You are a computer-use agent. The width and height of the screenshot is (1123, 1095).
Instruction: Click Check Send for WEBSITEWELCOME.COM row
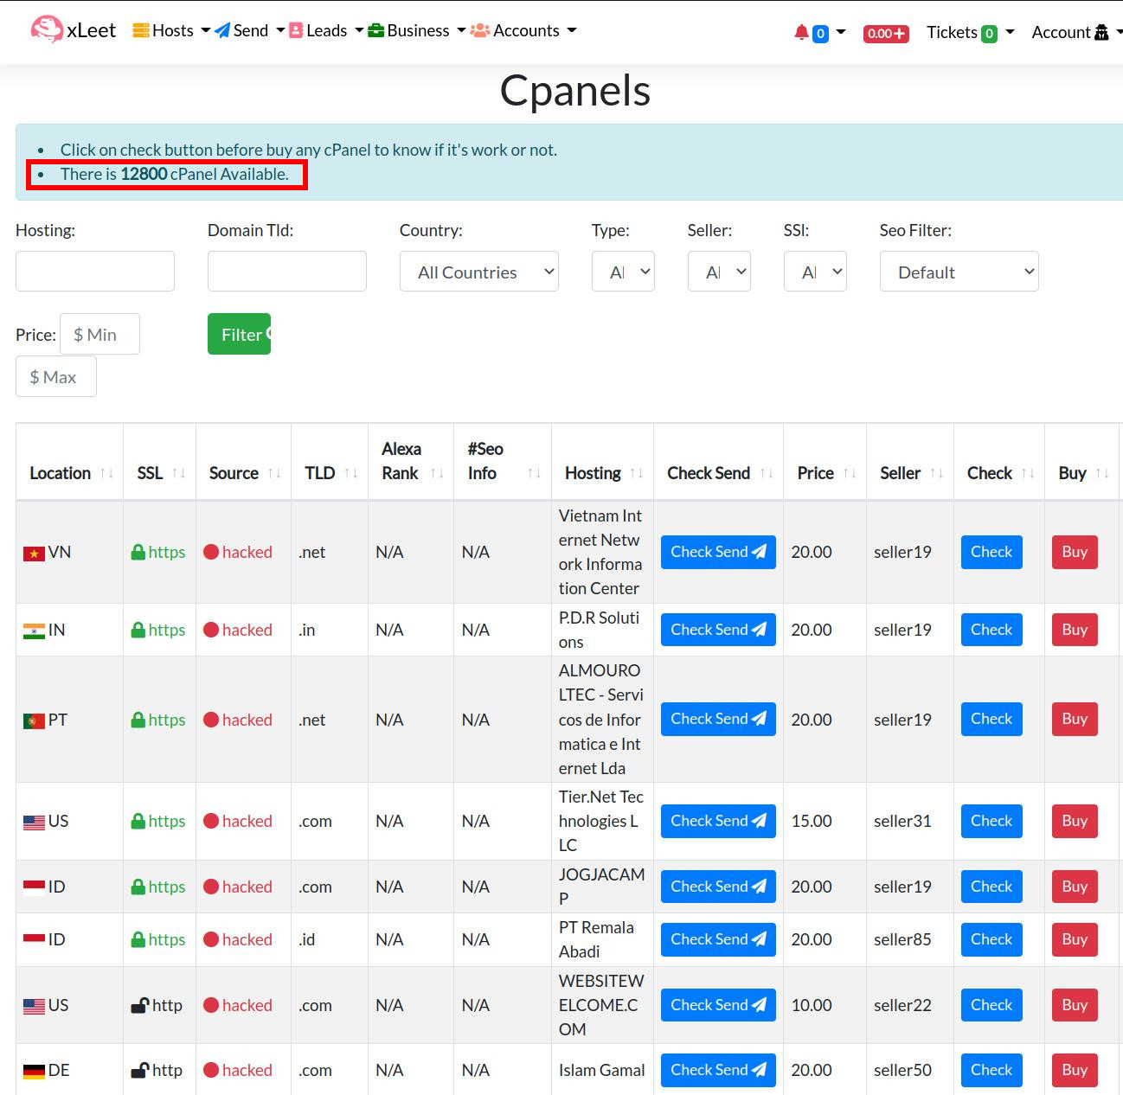point(718,1005)
